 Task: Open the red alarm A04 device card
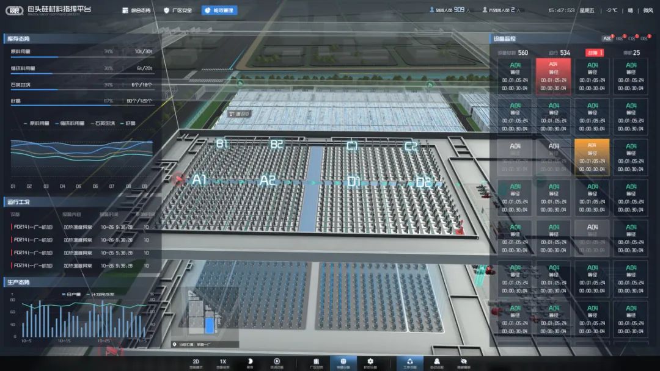click(x=553, y=76)
